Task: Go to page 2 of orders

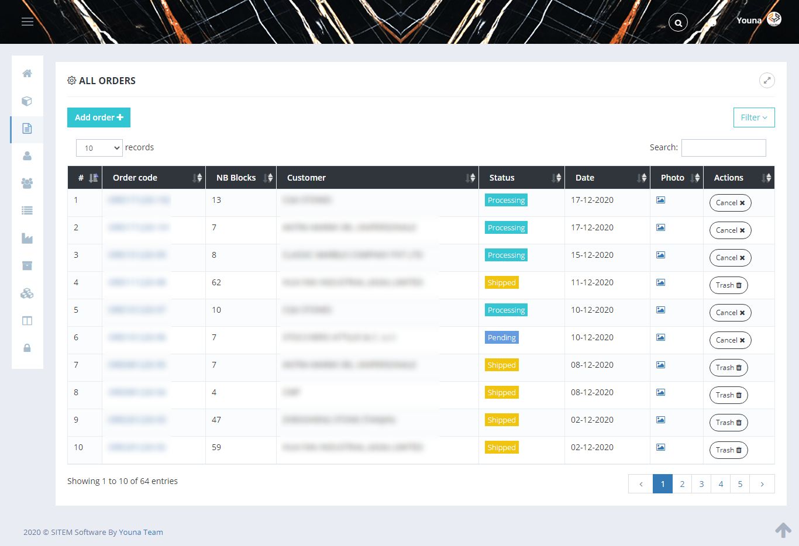Action: click(682, 484)
